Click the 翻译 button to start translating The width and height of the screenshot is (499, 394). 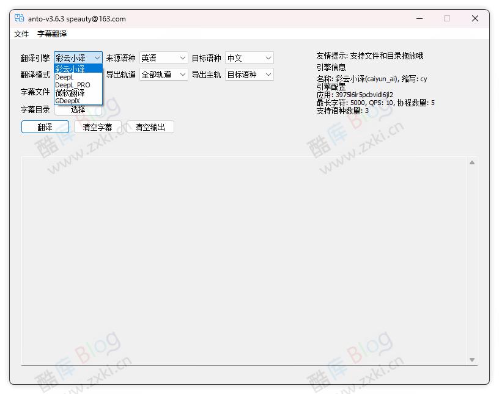[45, 126]
